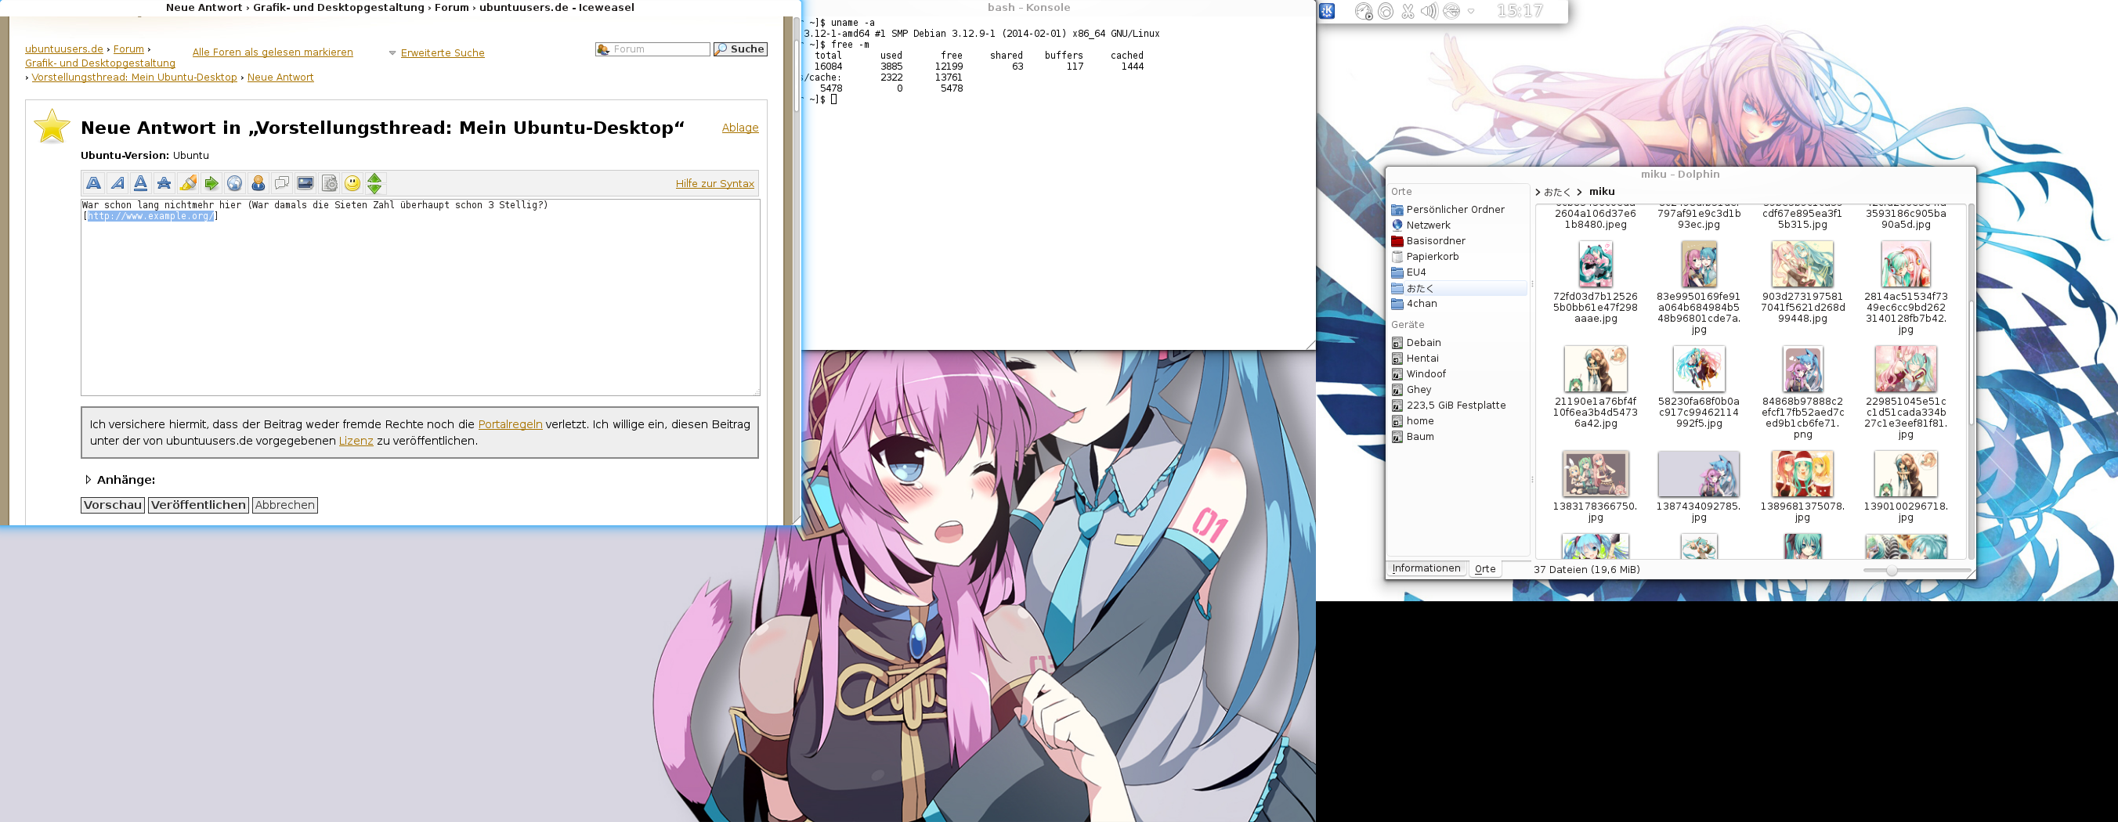This screenshot has height=822, width=2118.
Task: Expand the Anhänge attachments section
Action: [x=88, y=479]
